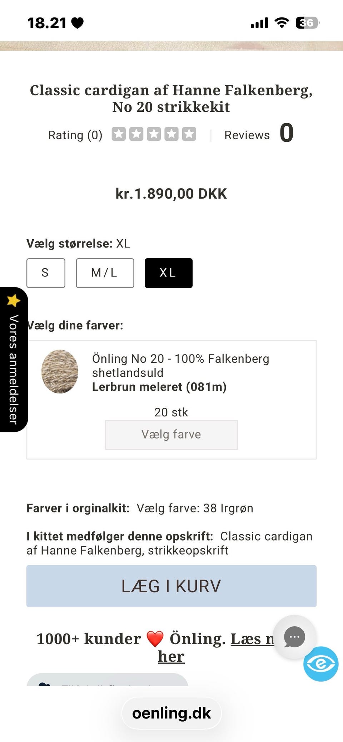Screen dimensions: 343x742
Task: Open the Vælg farve color picker
Action: click(171, 435)
